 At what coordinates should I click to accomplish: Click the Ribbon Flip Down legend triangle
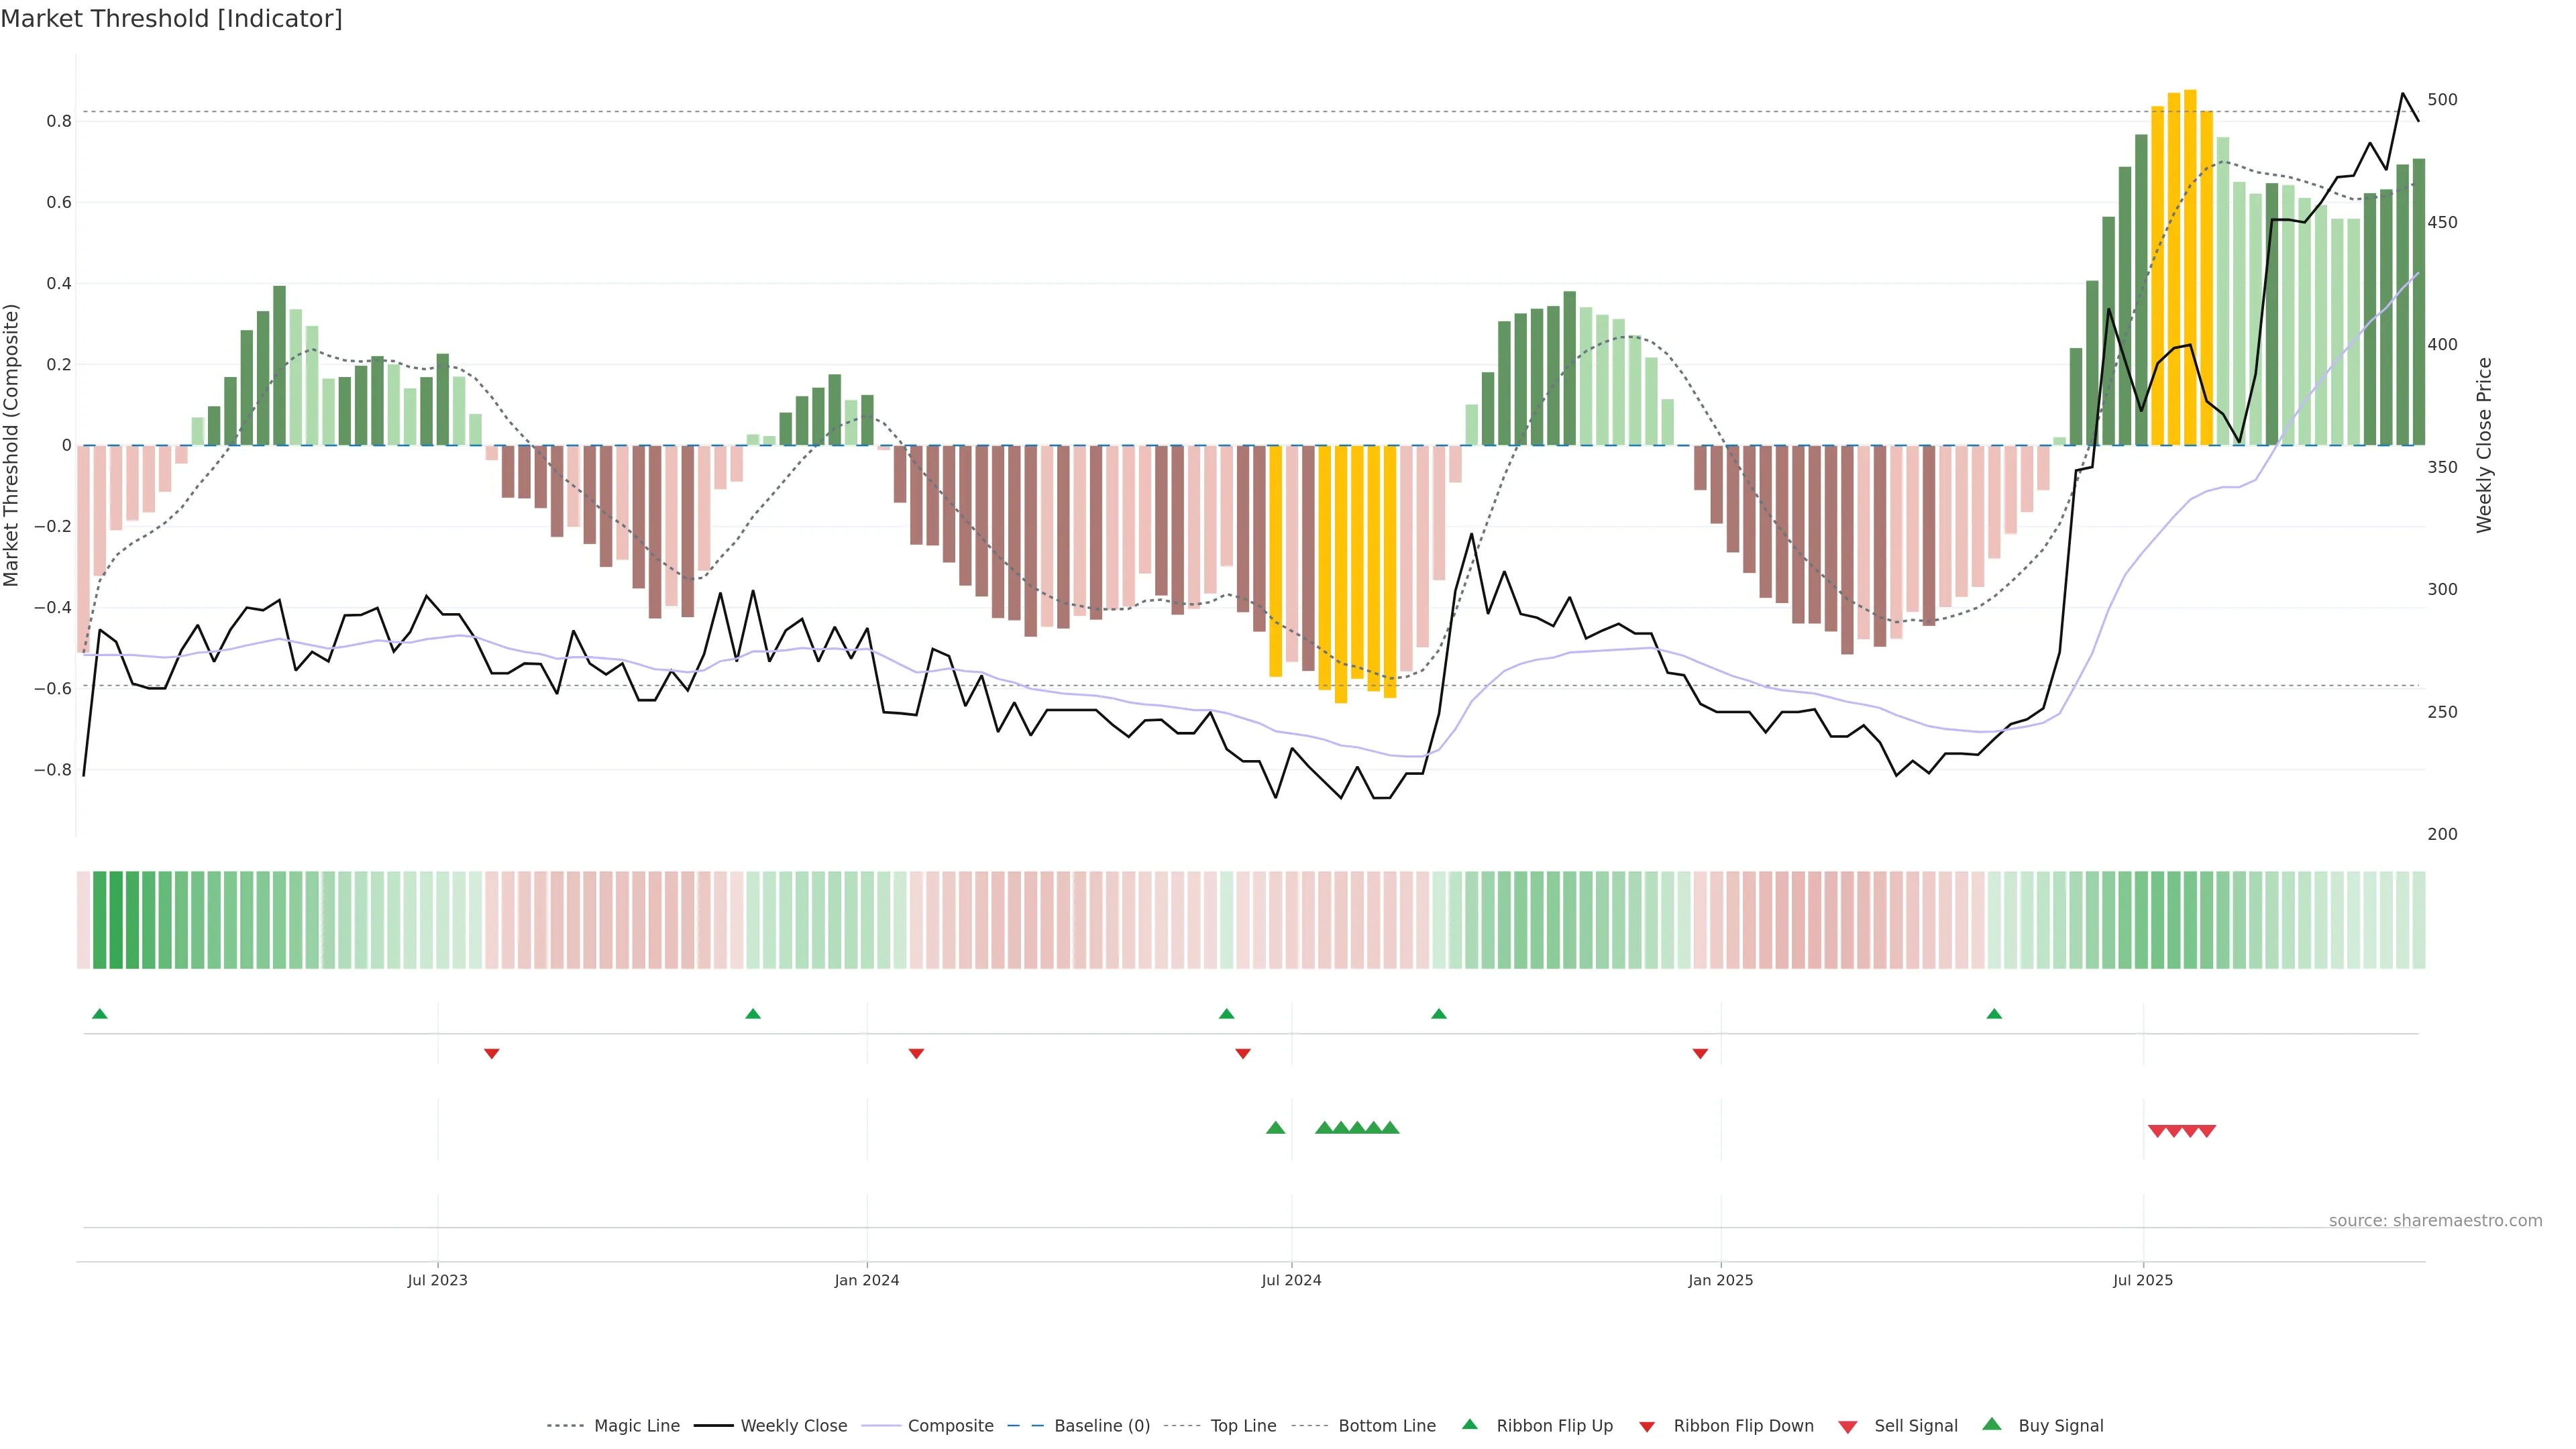(x=1647, y=1427)
